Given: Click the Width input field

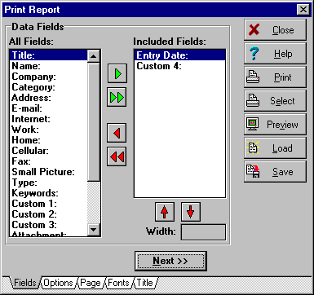Looking at the screenshot, I should [203, 232].
